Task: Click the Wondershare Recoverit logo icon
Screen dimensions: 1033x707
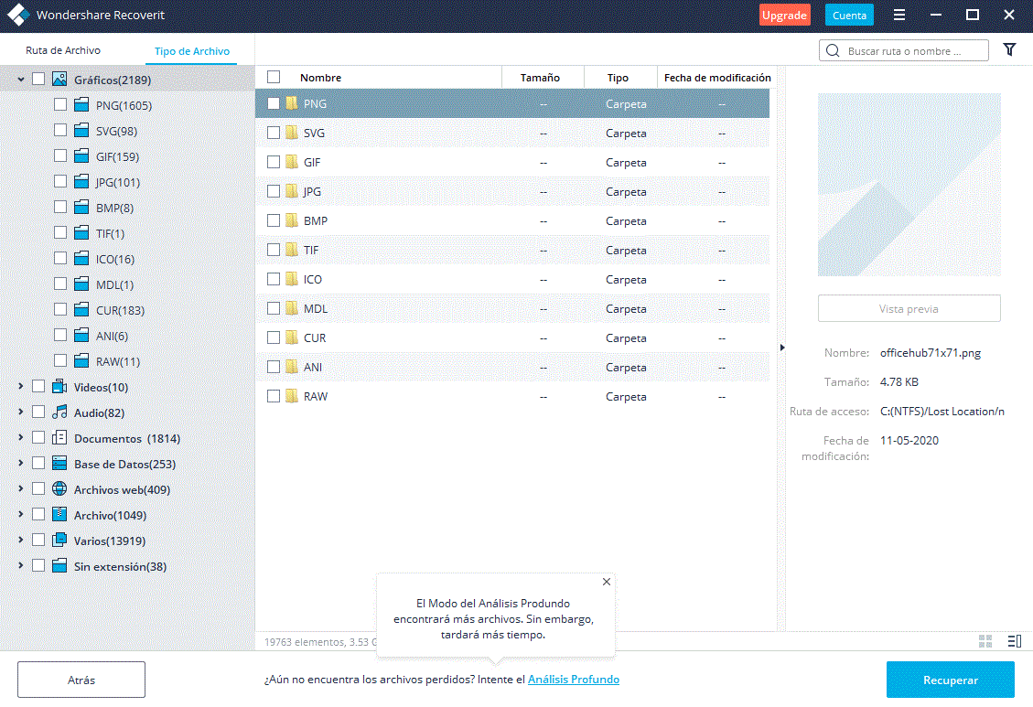Action: click(x=18, y=15)
